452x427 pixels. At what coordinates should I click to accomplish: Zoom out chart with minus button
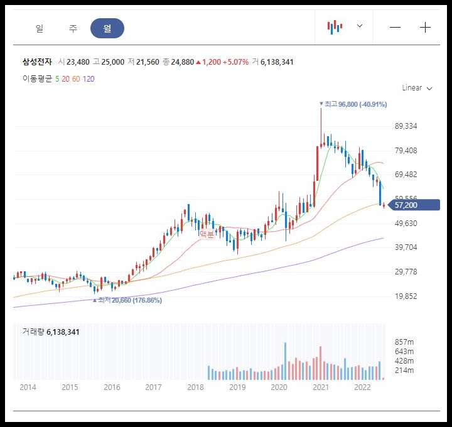click(x=395, y=28)
